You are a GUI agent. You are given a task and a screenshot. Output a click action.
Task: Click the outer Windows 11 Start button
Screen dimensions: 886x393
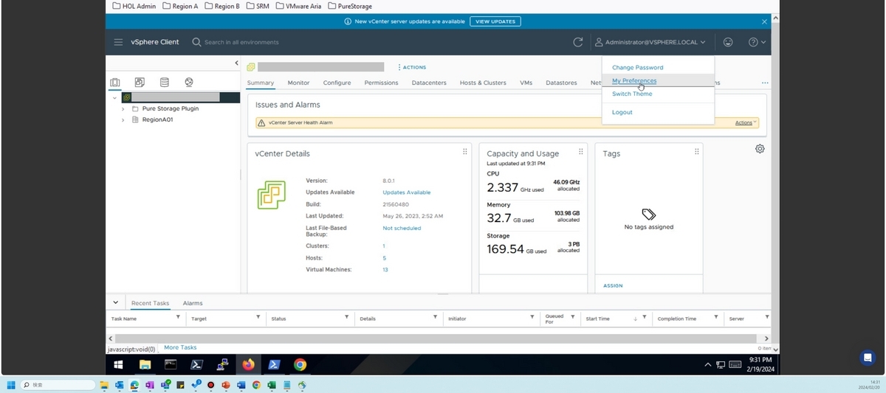pyautogui.click(x=11, y=385)
